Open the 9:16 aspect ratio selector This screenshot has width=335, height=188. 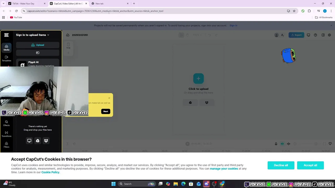point(68,46)
